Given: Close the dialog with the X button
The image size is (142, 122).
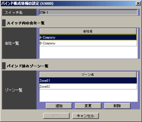Looking at the screenshot, I should pos(138,4).
